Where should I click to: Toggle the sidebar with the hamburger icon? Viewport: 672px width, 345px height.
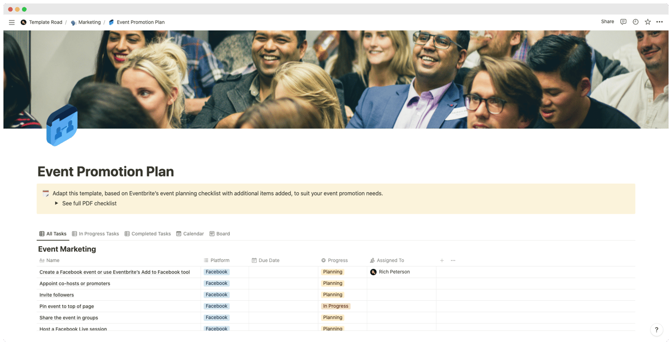click(x=11, y=22)
